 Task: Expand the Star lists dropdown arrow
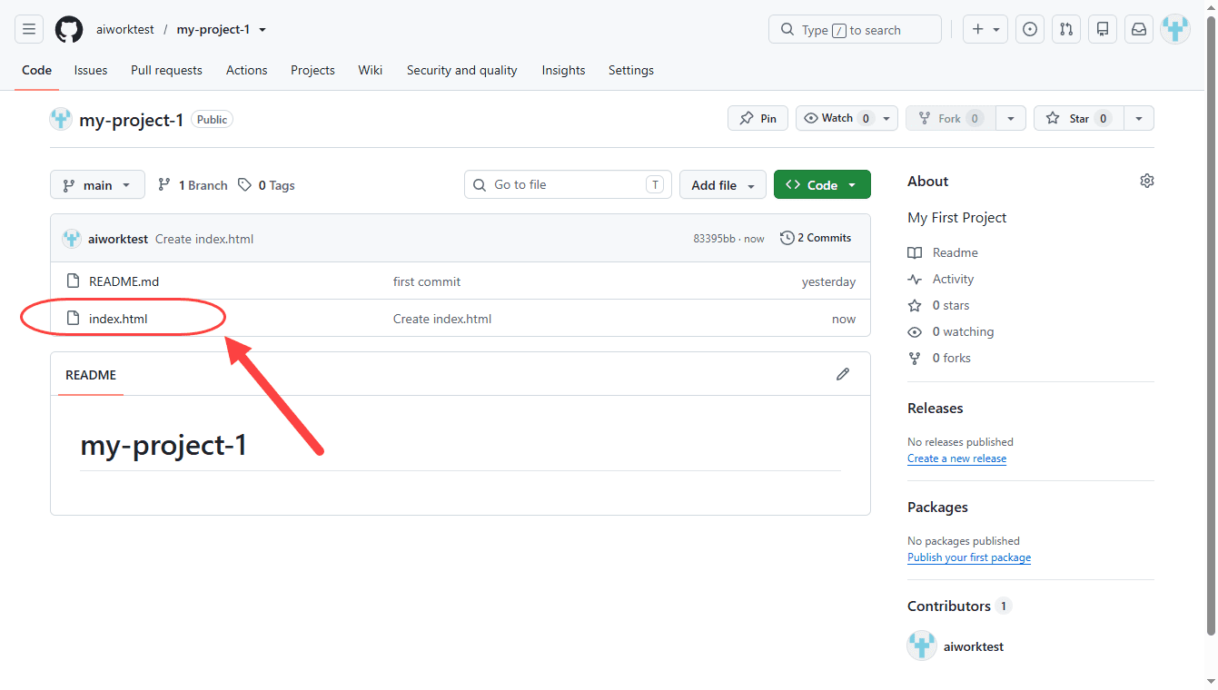point(1139,118)
